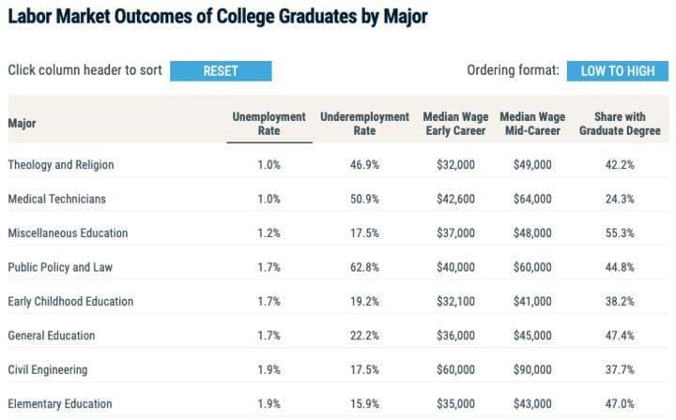Click the 62.8% underemployment rate cell

364,267
